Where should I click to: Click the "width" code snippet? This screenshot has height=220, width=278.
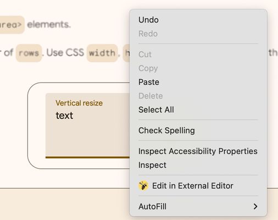coord(102,53)
